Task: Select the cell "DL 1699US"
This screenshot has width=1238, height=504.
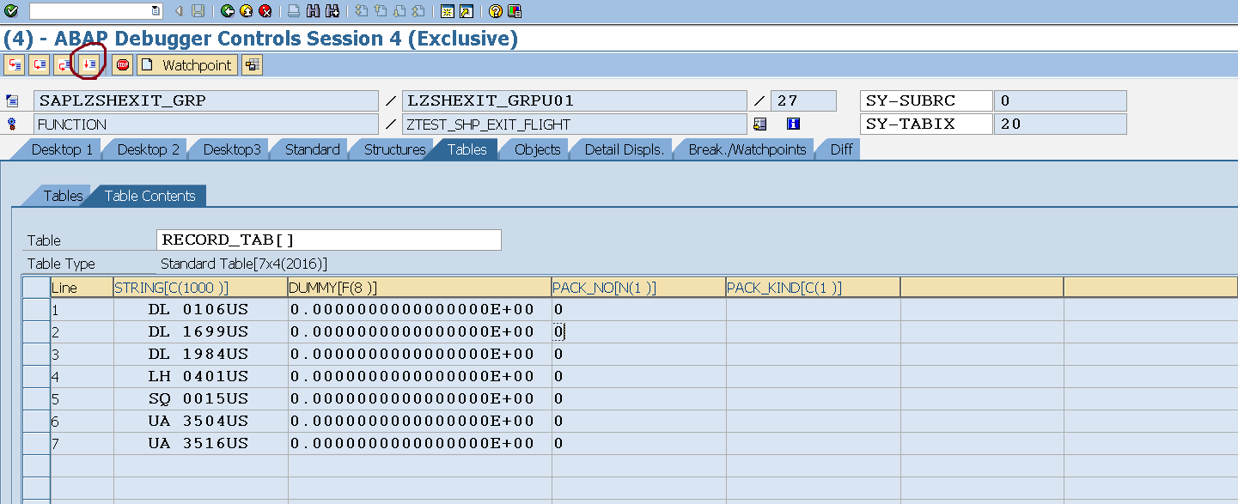Action: [200, 331]
